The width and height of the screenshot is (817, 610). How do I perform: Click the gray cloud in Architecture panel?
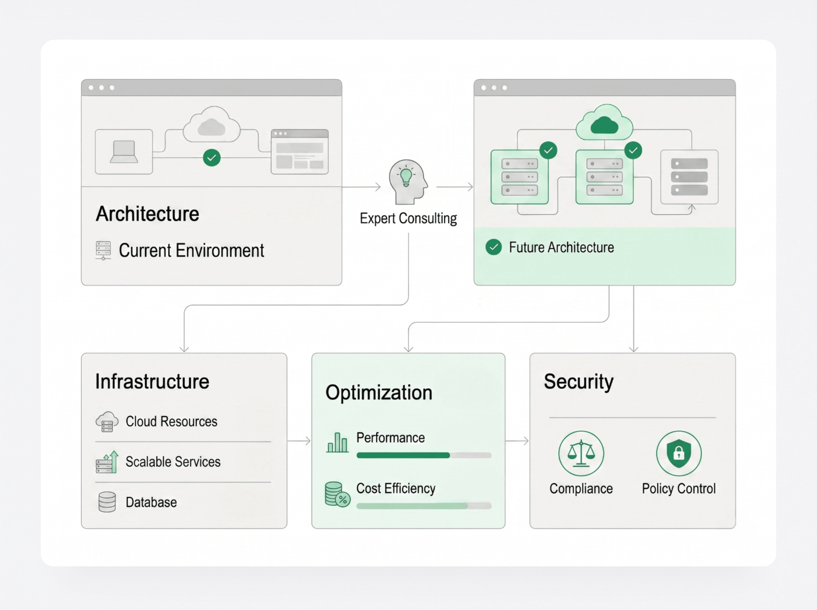click(x=211, y=125)
